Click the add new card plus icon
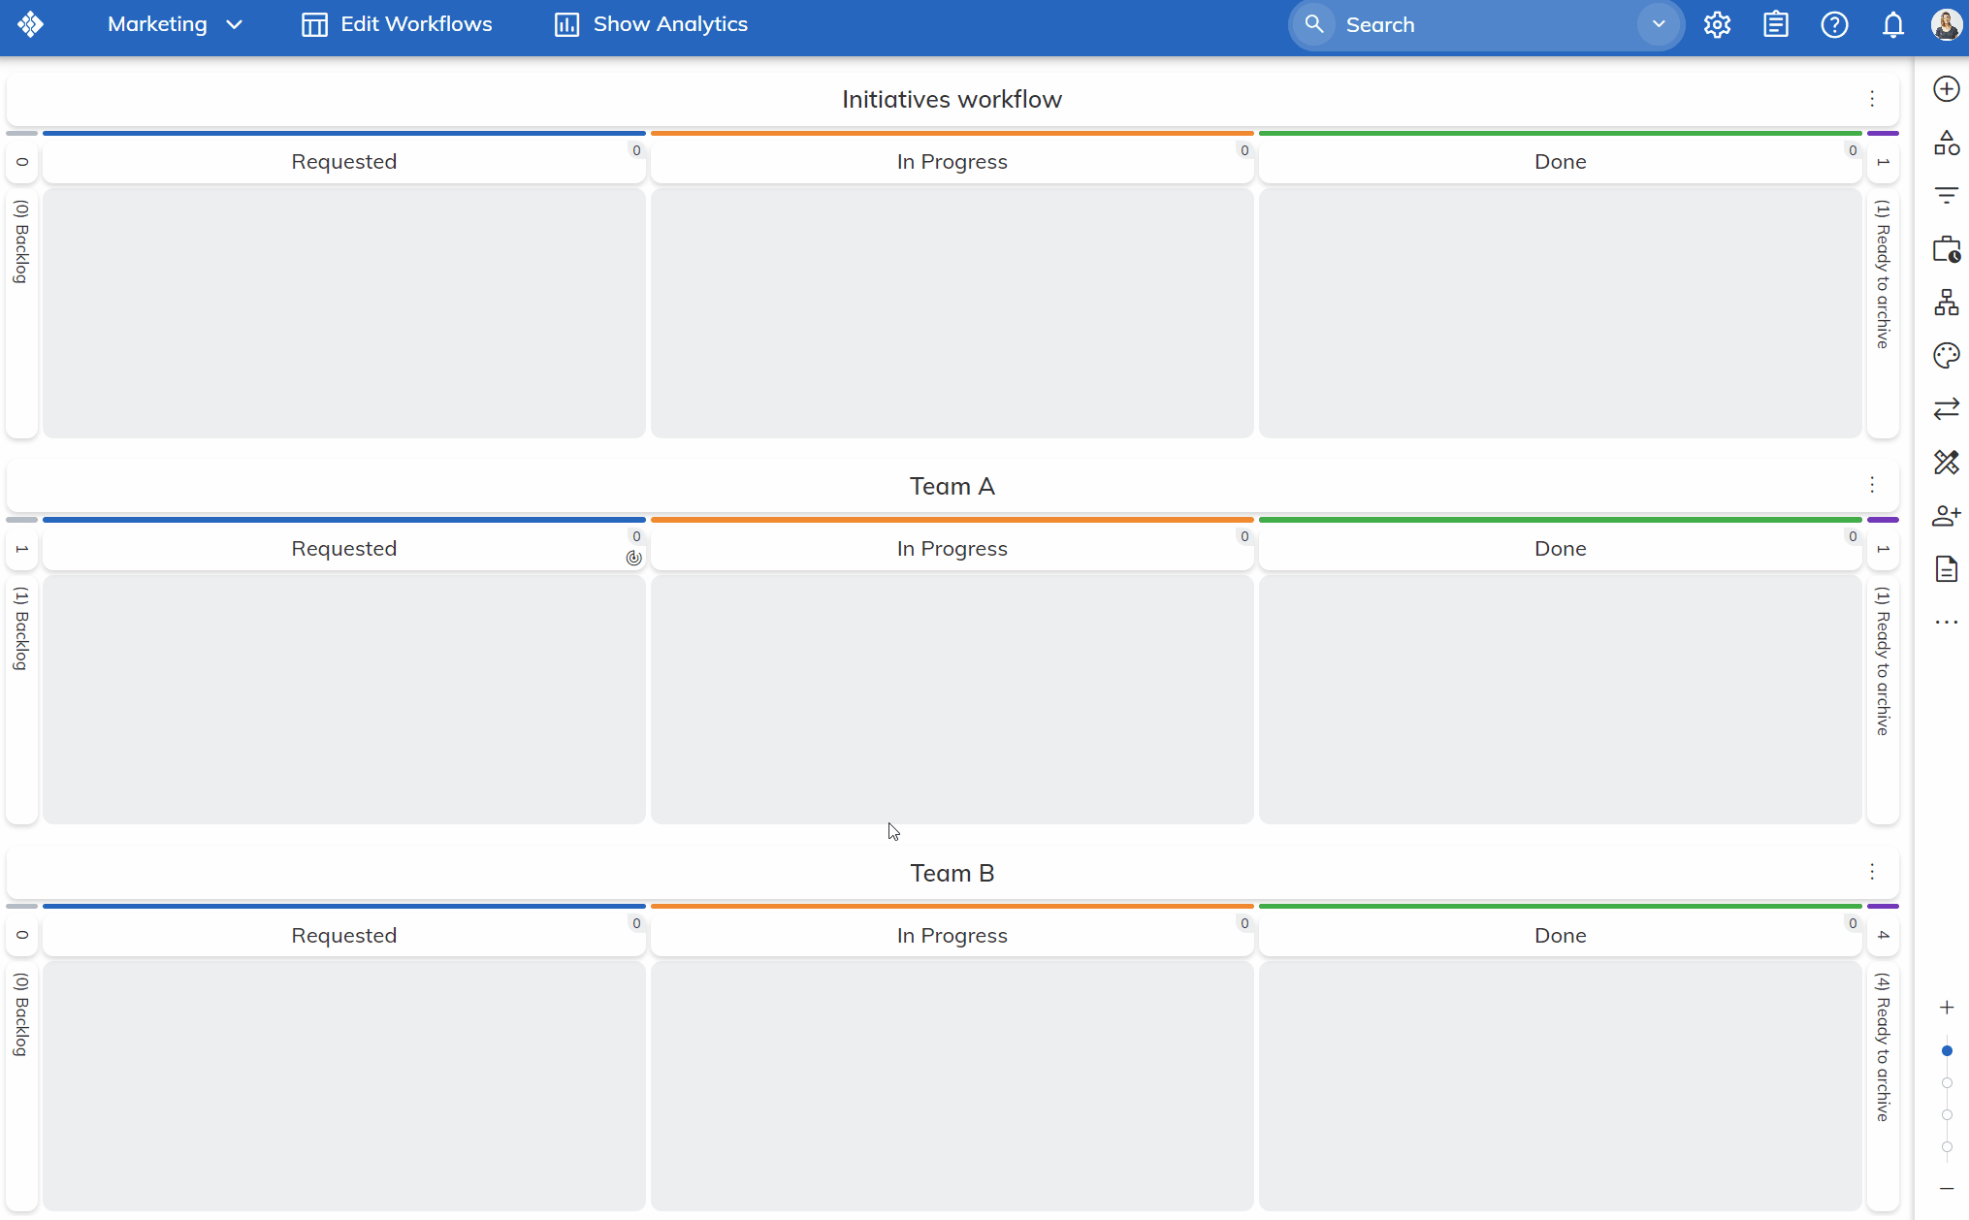Screen dimensions: 1969x1220 pyautogui.click(x=1946, y=89)
